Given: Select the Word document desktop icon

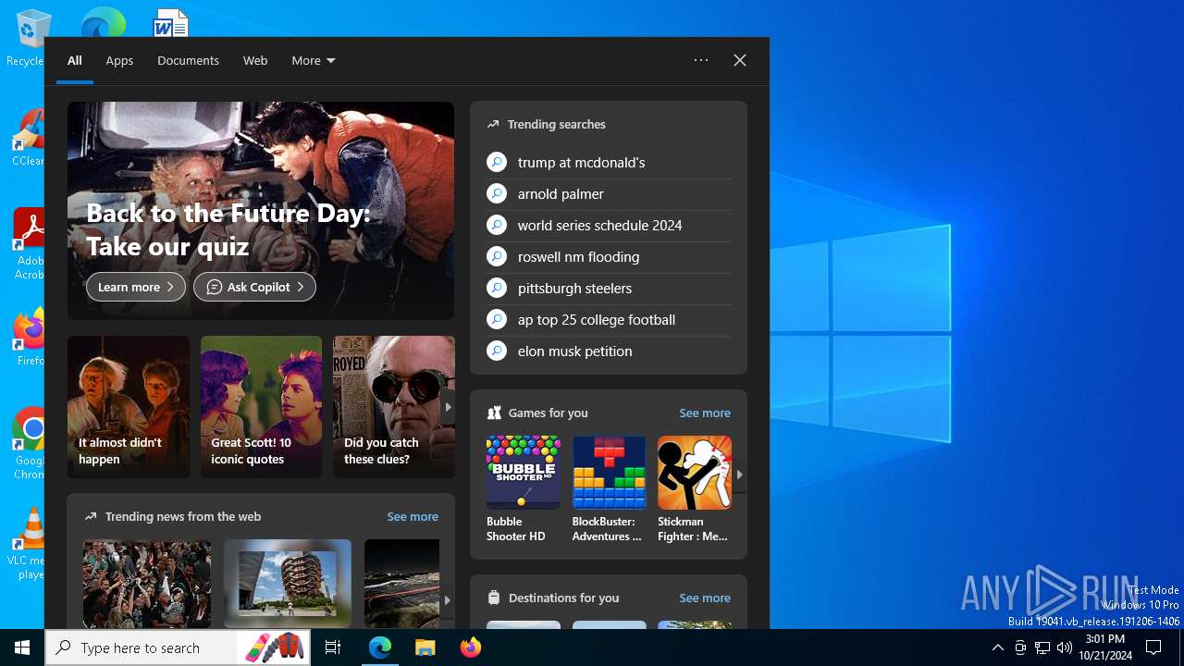Looking at the screenshot, I should pos(170,21).
